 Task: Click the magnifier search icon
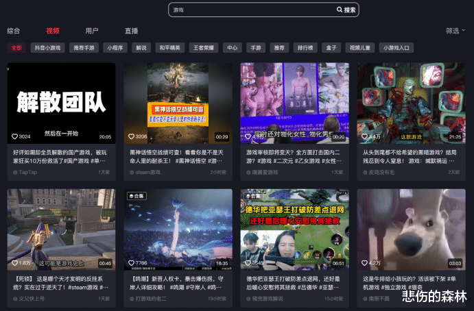coord(340,10)
